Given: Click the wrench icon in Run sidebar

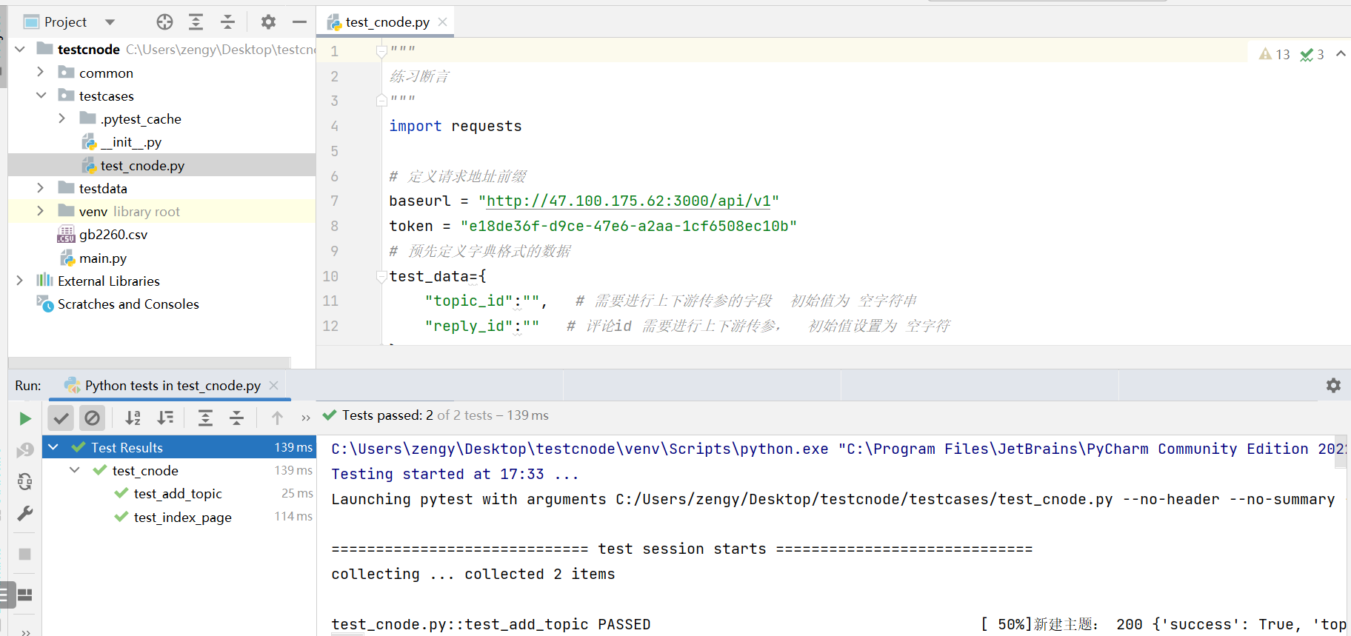Looking at the screenshot, I should point(25,514).
